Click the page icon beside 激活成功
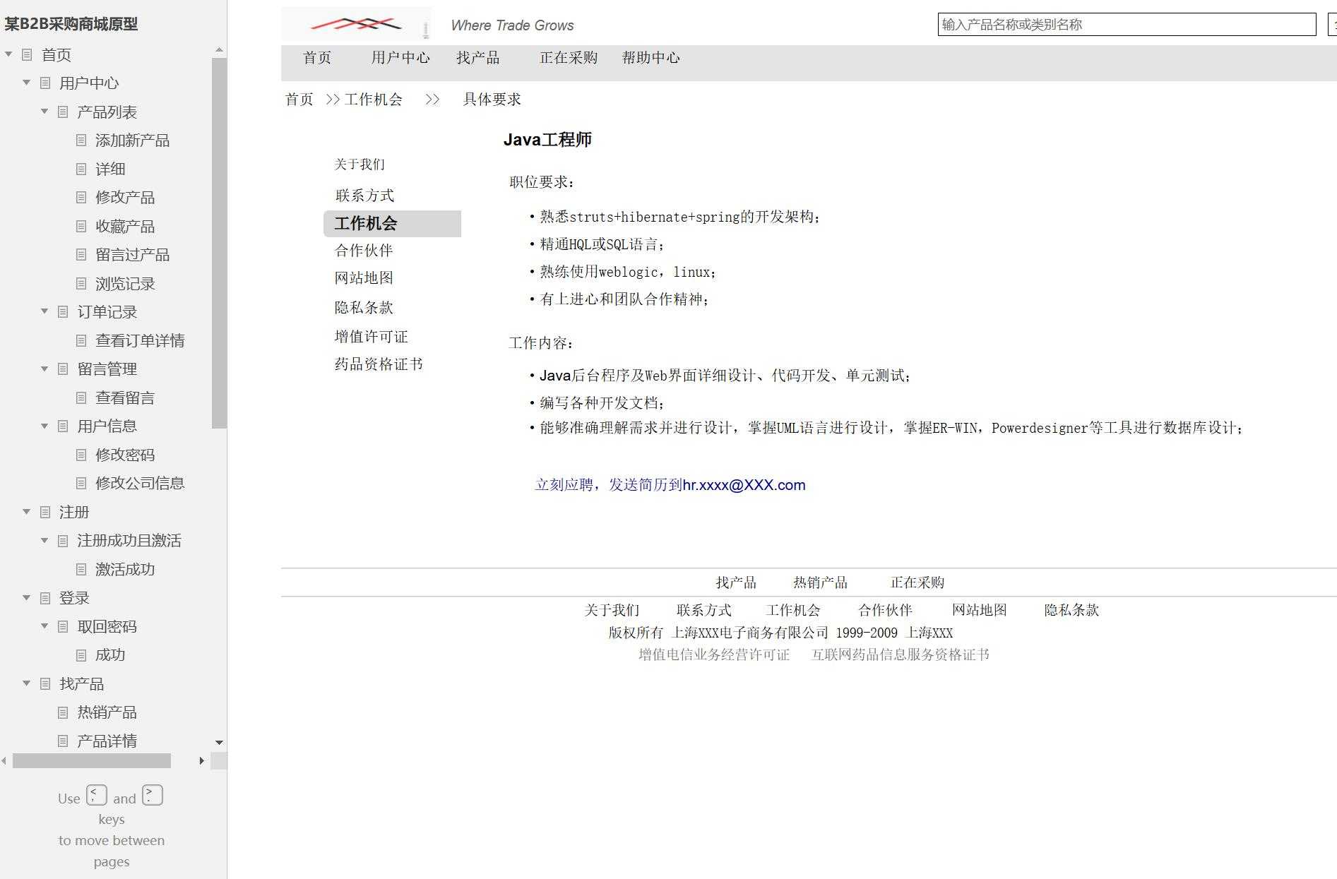The height and width of the screenshot is (879, 1337). (83, 569)
